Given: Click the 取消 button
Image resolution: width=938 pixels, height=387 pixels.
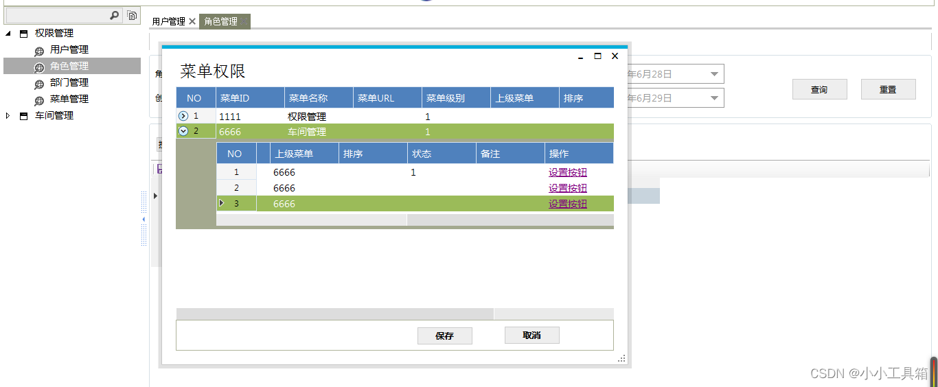Looking at the screenshot, I should [532, 335].
